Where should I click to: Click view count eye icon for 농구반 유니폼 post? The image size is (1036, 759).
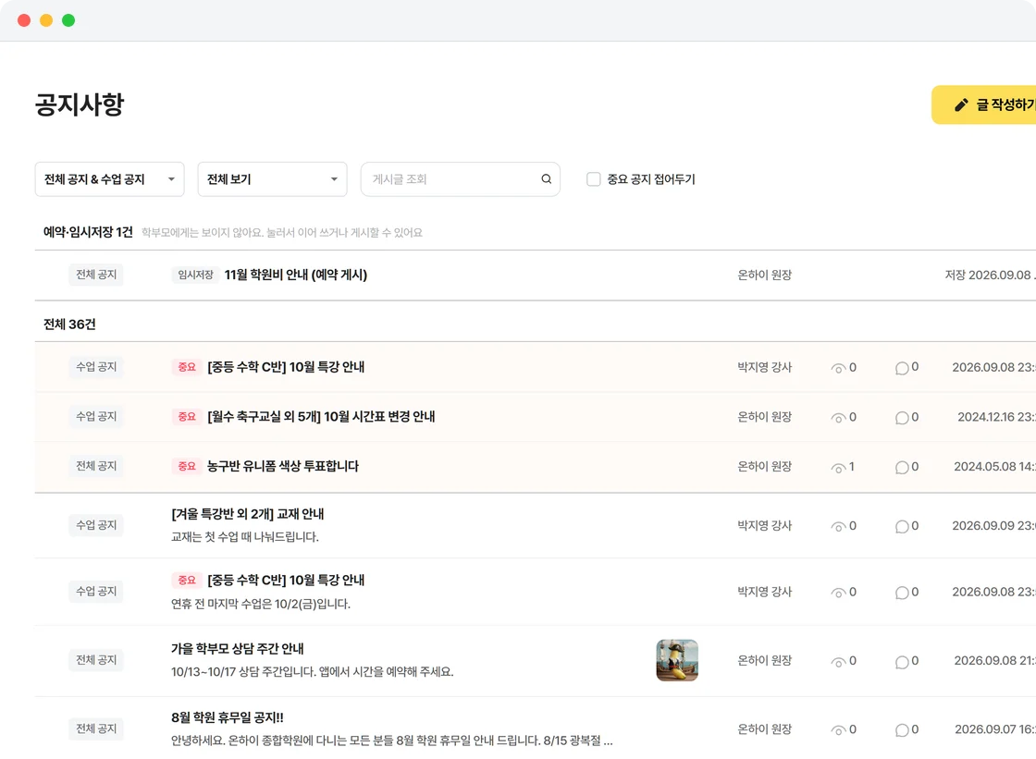838,468
